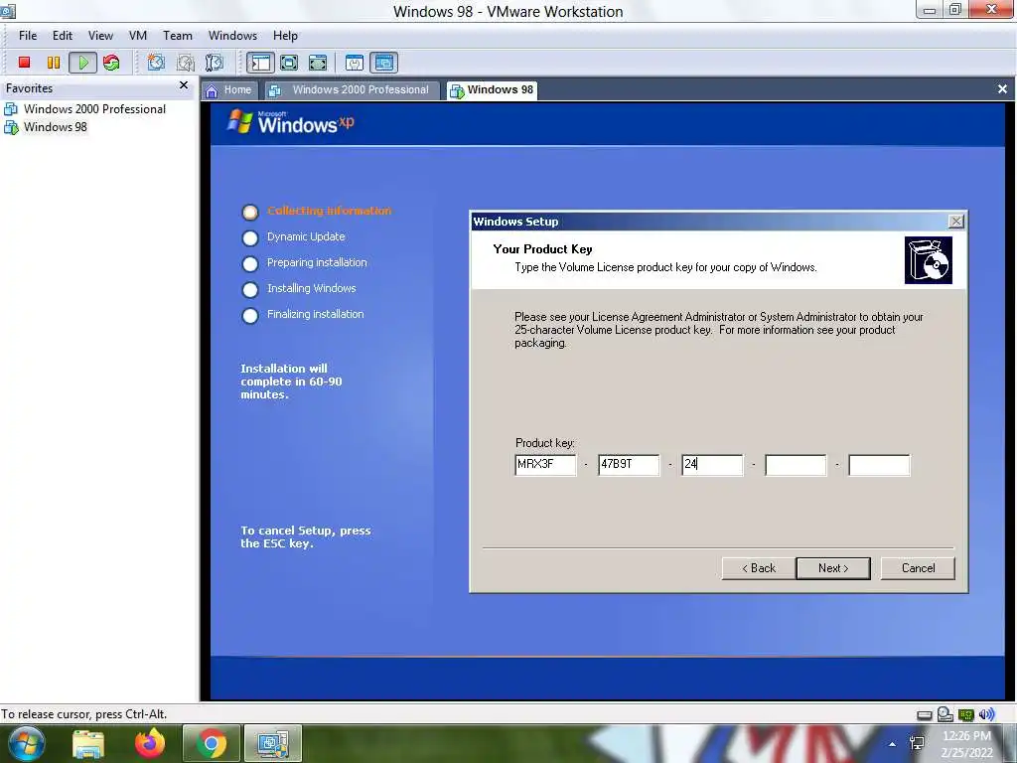Click the taskbar clock showing 12:26 PM
Image resolution: width=1017 pixels, height=763 pixels.
point(966,744)
